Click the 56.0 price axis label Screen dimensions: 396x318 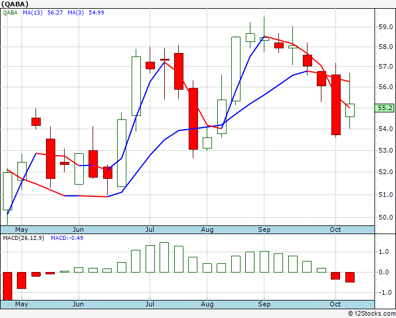pyautogui.click(x=386, y=87)
